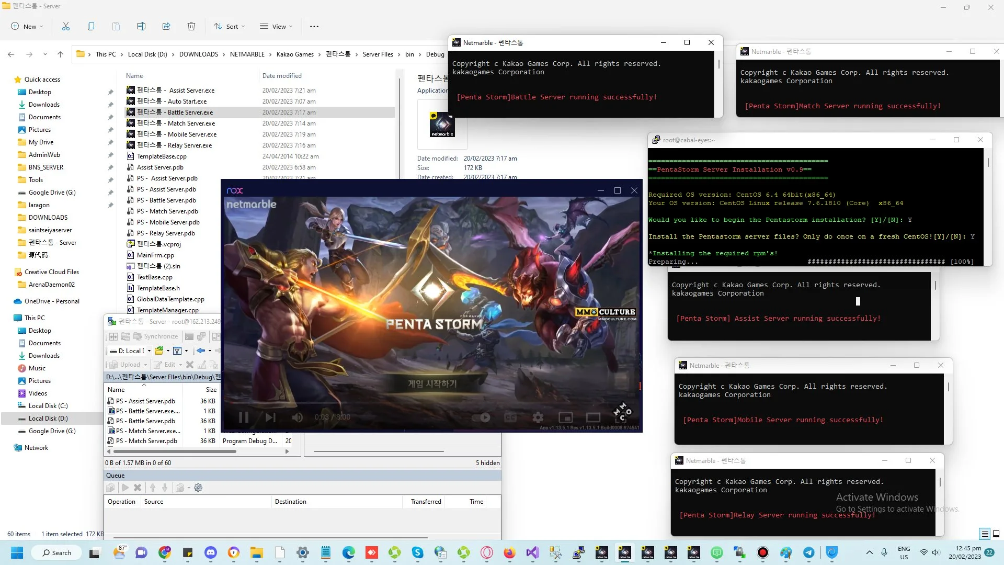Screen dimensions: 1004x565
Task: Open the video player settings gear
Action: point(538,417)
